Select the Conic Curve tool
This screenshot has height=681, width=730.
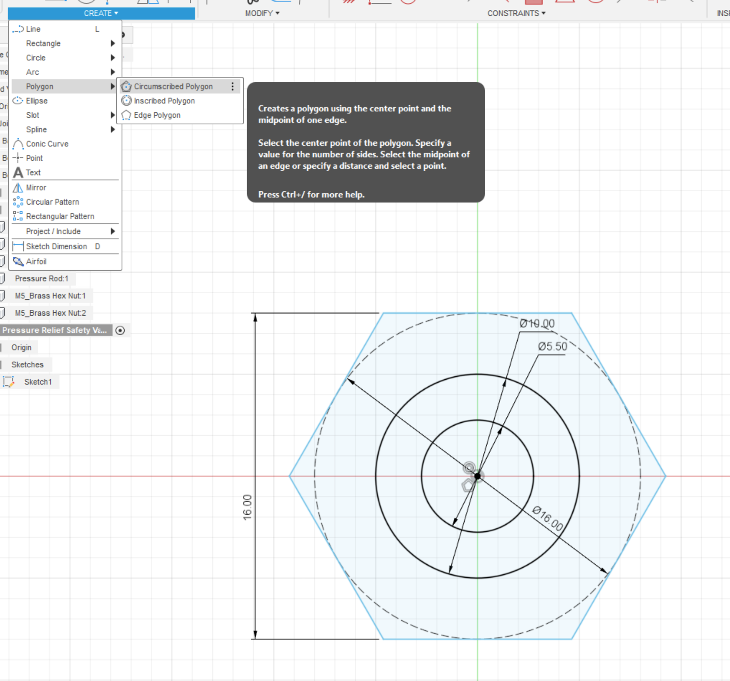tap(47, 143)
